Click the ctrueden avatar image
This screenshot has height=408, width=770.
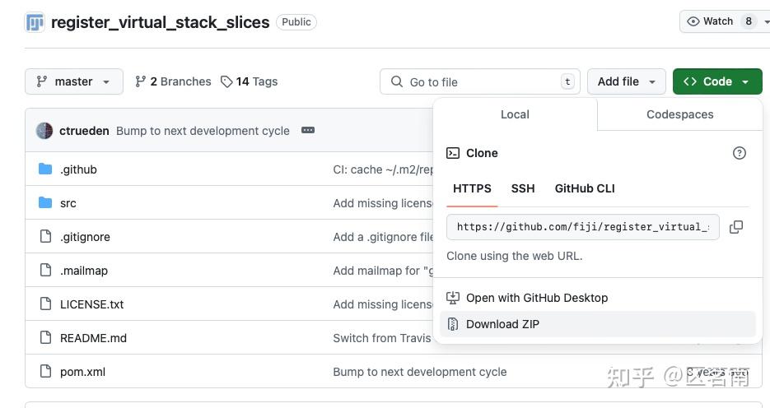[44, 131]
